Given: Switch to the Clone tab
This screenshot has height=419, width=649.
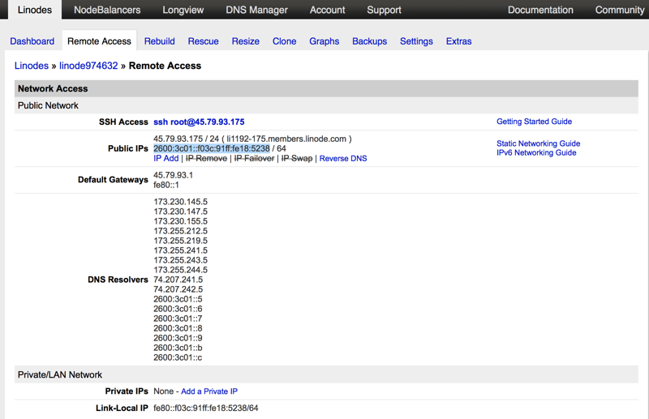Looking at the screenshot, I should 285,41.
